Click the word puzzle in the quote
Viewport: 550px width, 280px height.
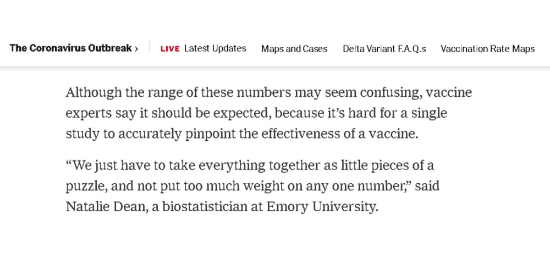[x=84, y=187]
